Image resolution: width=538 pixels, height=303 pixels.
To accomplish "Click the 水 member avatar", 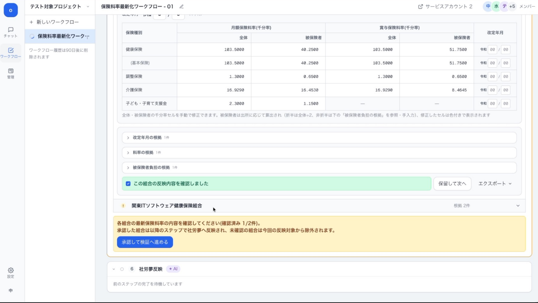I will click(x=496, y=6).
